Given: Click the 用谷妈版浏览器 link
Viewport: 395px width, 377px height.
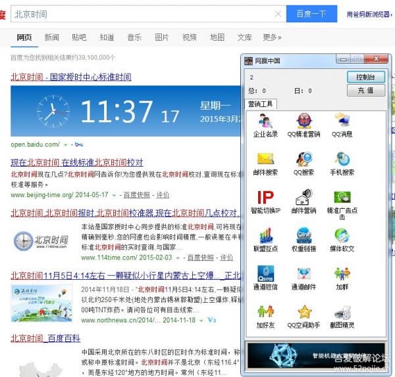Looking at the screenshot, I should click(x=369, y=14).
